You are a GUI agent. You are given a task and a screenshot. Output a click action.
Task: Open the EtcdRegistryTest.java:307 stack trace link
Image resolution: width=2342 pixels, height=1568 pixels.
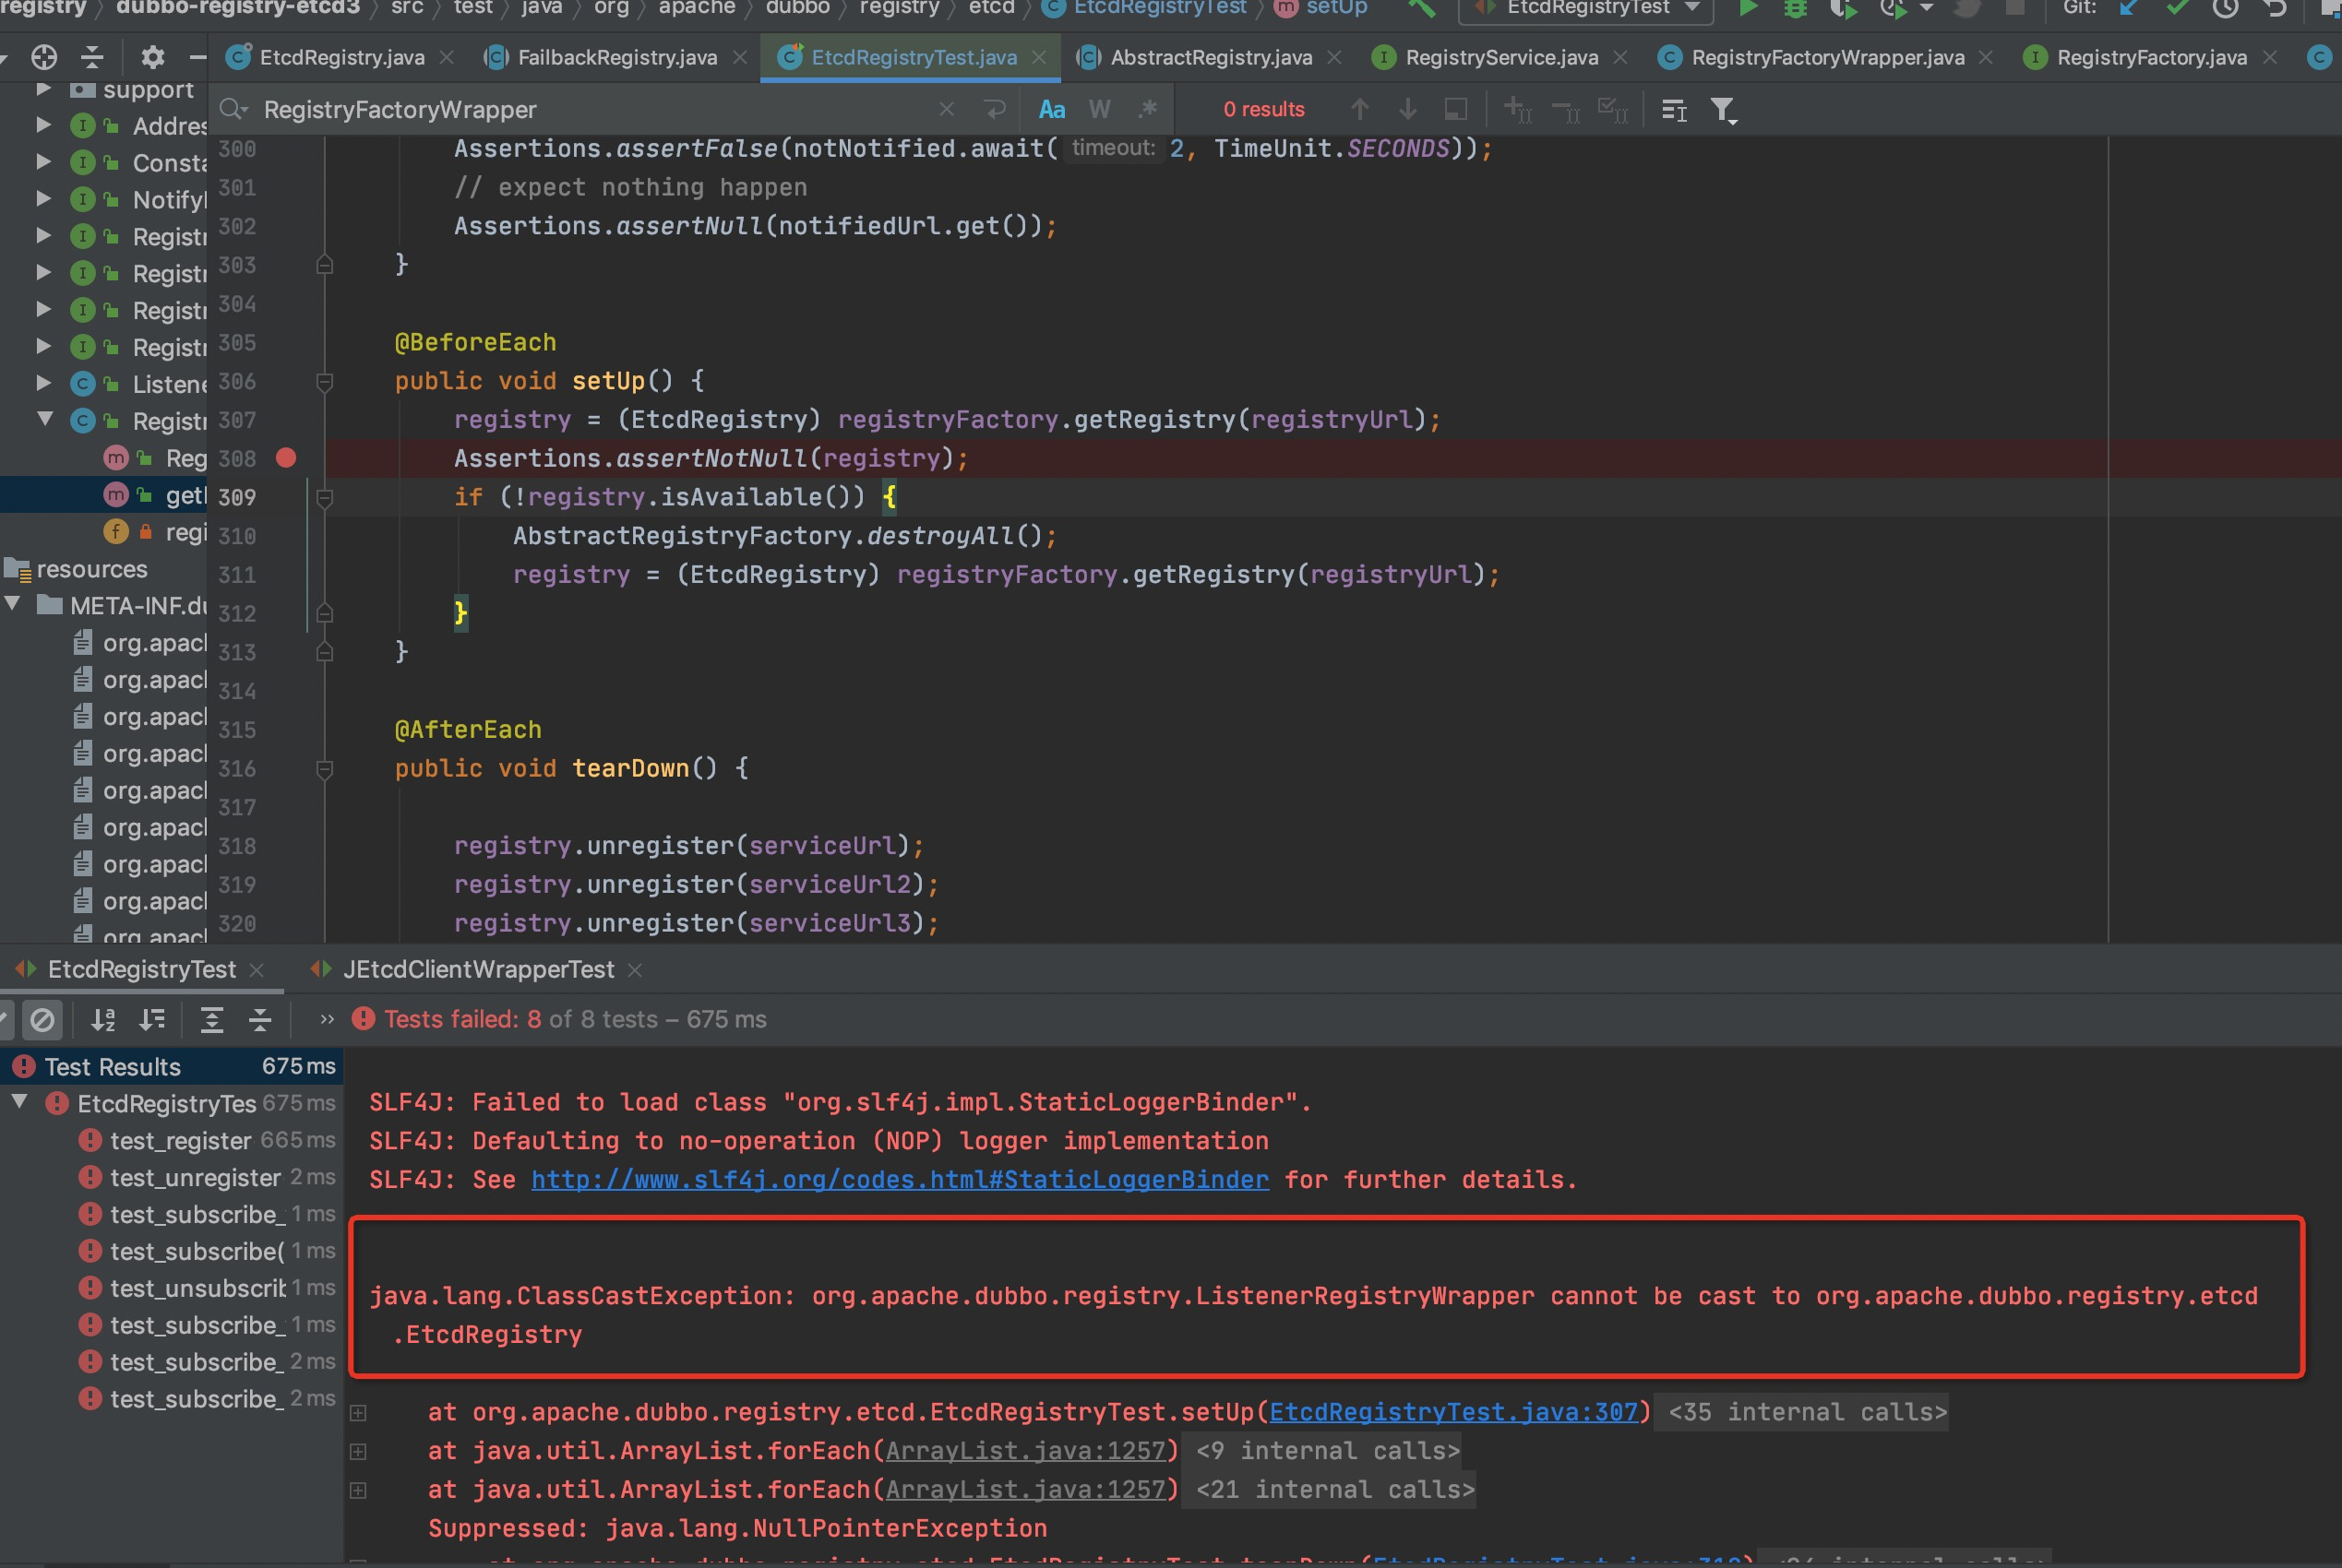click(1452, 1412)
